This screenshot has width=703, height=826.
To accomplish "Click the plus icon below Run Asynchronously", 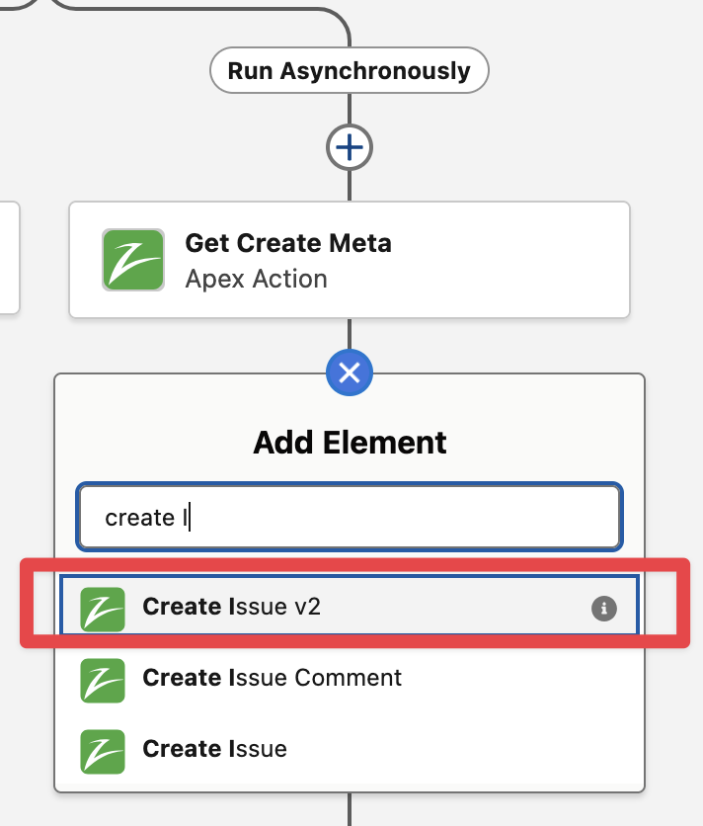I will click(x=350, y=148).
